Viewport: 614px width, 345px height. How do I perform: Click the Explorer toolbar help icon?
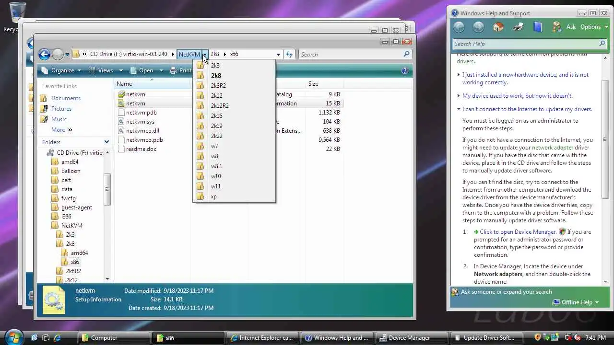coord(404,70)
